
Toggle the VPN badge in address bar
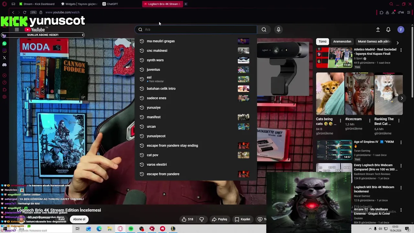click(33, 12)
